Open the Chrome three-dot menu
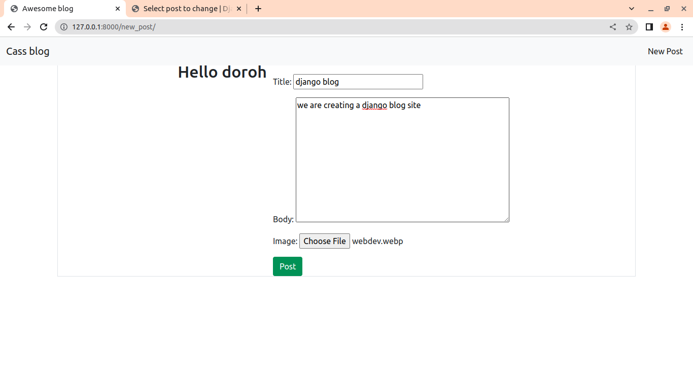This screenshot has height=376, width=693. click(x=682, y=27)
